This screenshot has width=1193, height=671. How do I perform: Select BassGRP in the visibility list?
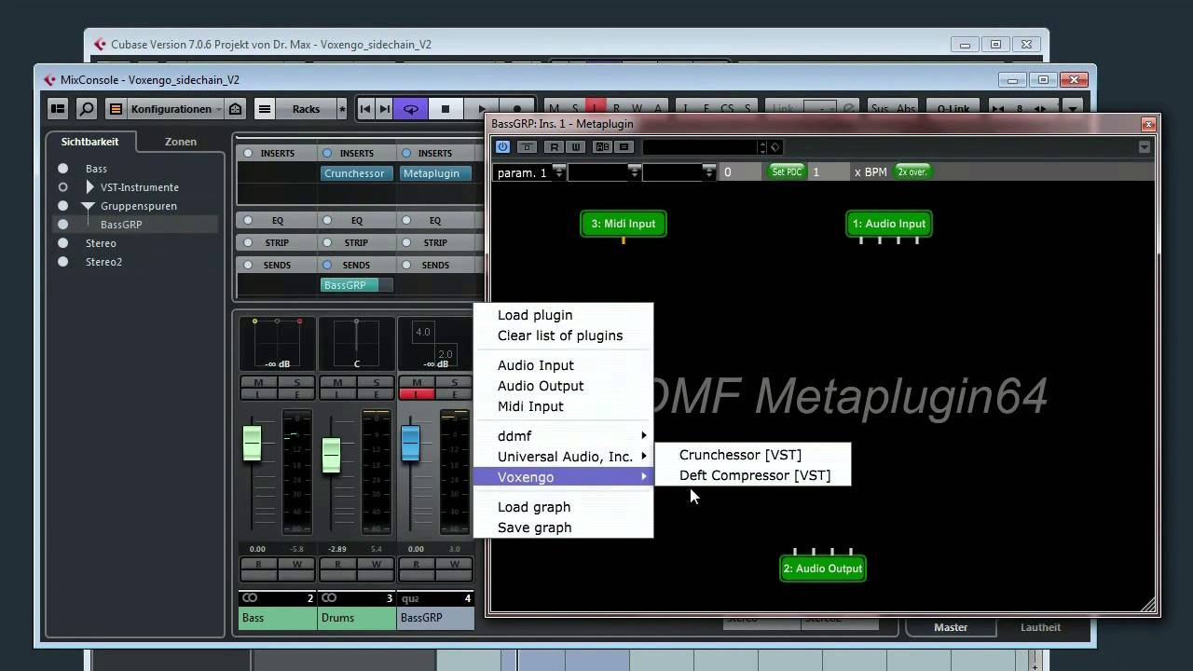click(121, 225)
